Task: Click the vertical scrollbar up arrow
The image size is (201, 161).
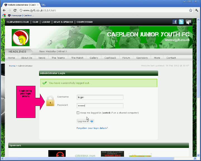Action: pyautogui.click(x=198, y=20)
